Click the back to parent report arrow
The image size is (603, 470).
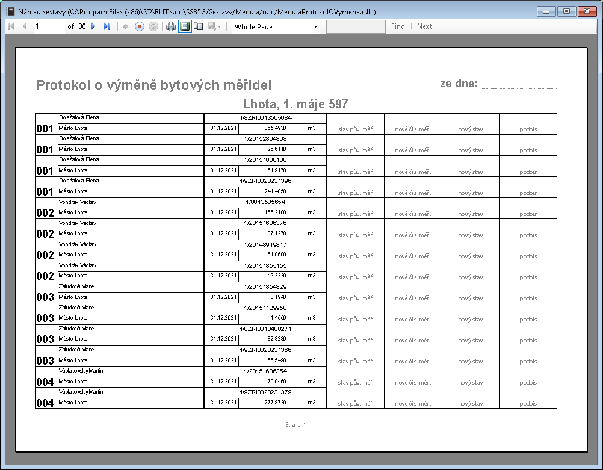126,26
